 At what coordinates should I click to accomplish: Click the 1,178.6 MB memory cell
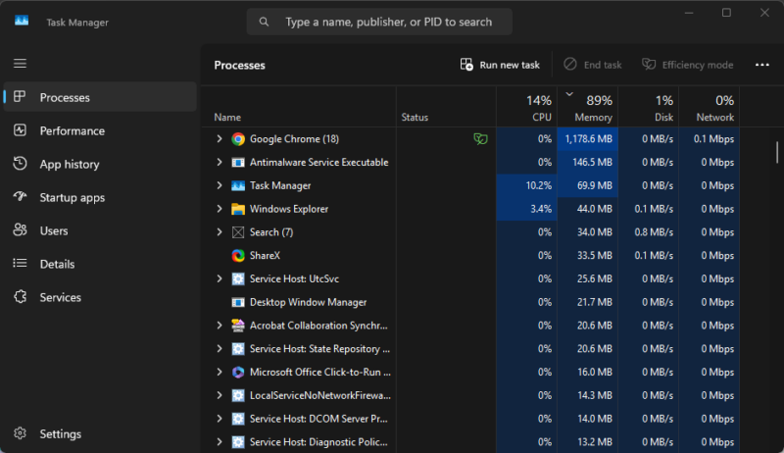(x=587, y=139)
